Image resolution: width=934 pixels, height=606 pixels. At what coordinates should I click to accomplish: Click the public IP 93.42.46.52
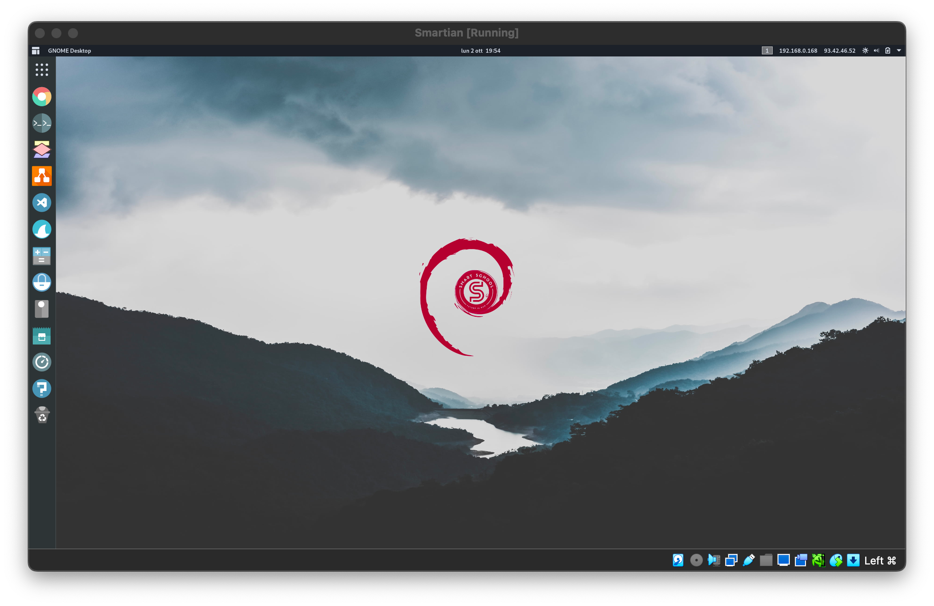pos(839,51)
